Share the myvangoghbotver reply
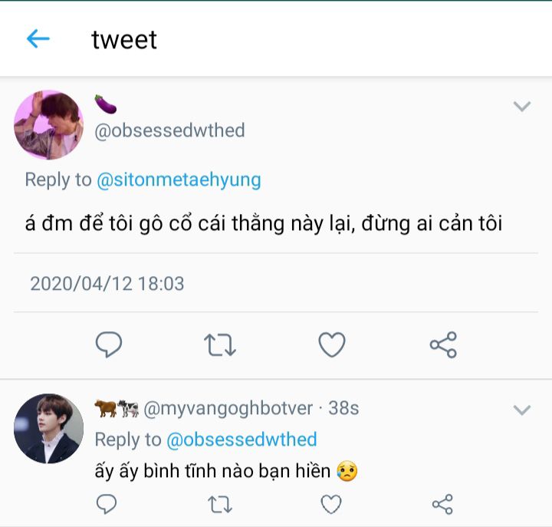 442,504
